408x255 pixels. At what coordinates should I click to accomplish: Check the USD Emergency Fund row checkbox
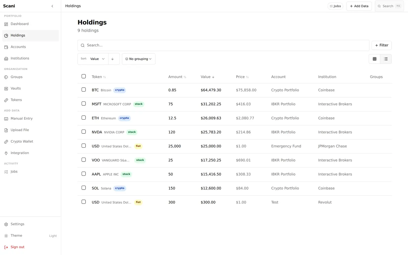(x=84, y=146)
